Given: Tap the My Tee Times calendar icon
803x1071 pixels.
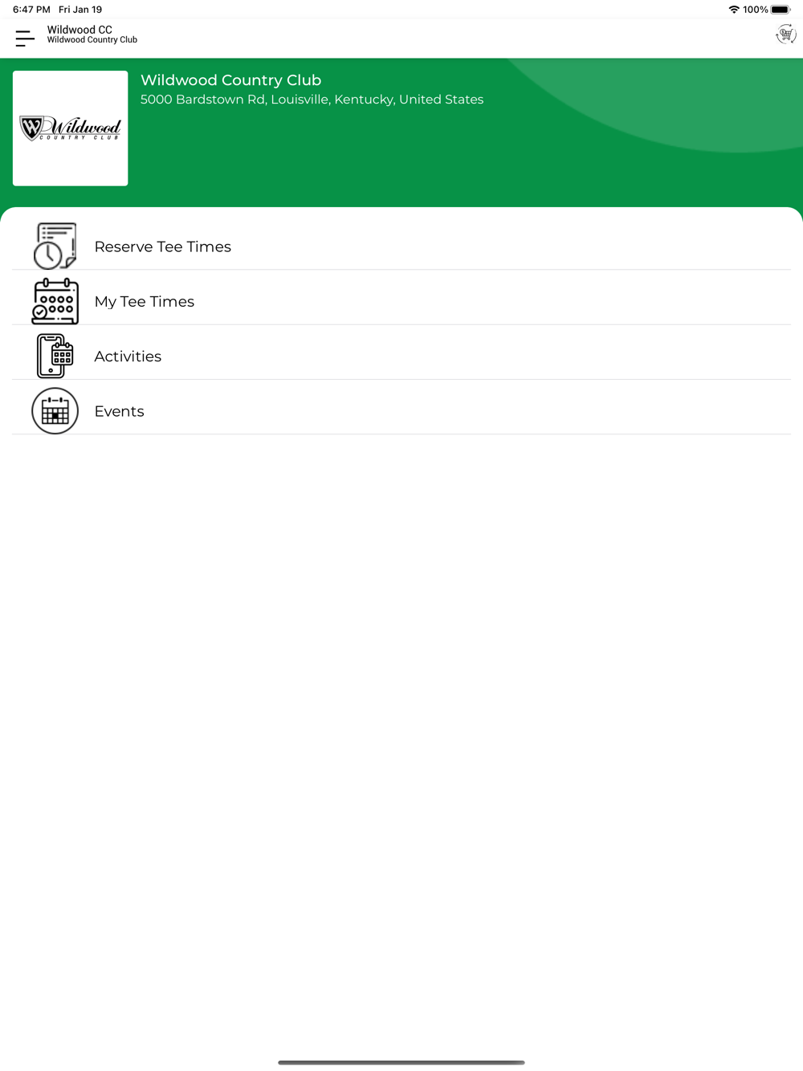Looking at the screenshot, I should click(55, 301).
